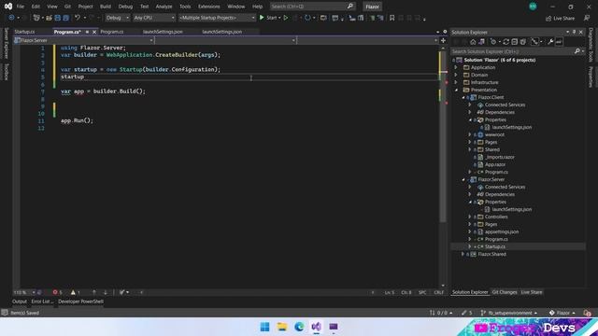Image resolution: width=598 pixels, height=336 pixels.
Task: Click pending changes pencil count in status bar
Action: 467,313
